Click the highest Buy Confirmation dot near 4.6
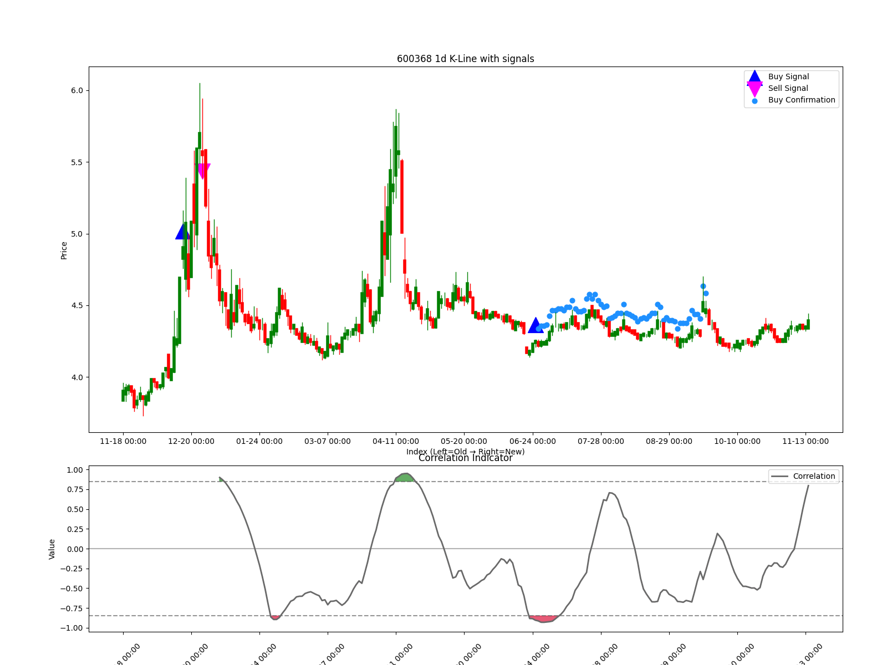 coord(703,287)
